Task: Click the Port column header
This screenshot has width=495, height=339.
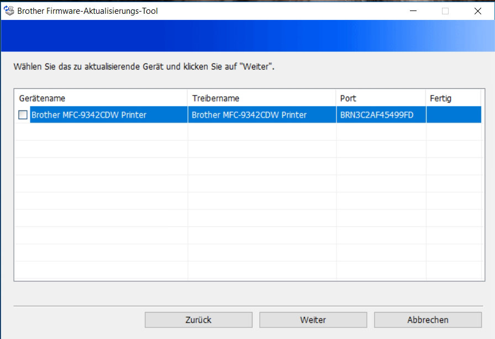Action: click(381, 98)
